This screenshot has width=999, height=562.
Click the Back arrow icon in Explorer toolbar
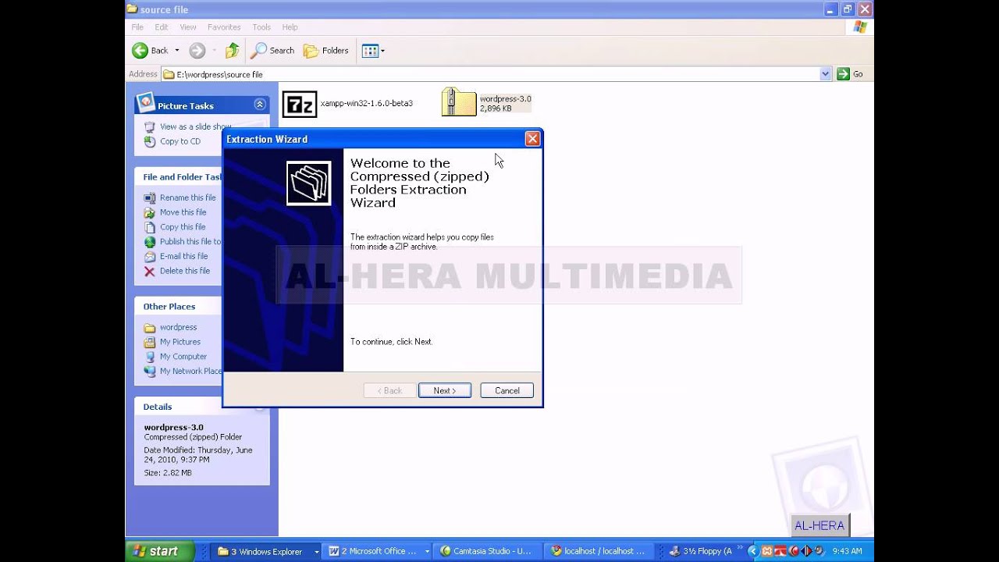(x=140, y=51)
